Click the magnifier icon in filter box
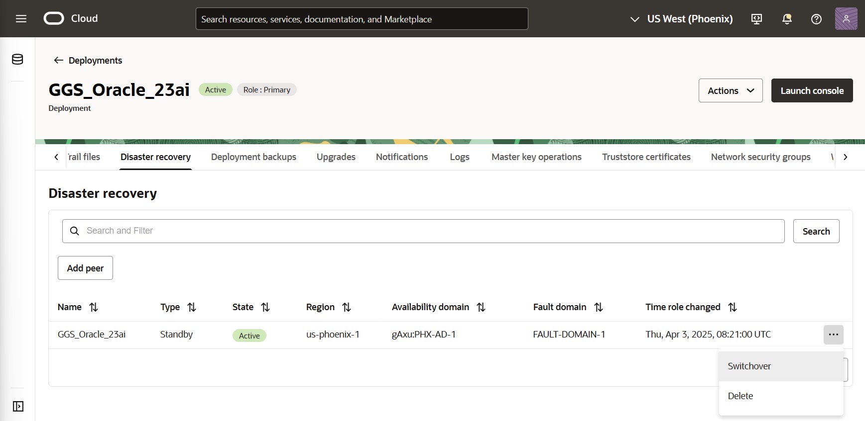This screenshot has width=865, height=421. click(x=75, y=231)
